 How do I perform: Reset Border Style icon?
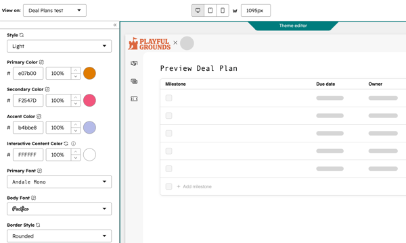pyautogui.click(x=38, y=225)
